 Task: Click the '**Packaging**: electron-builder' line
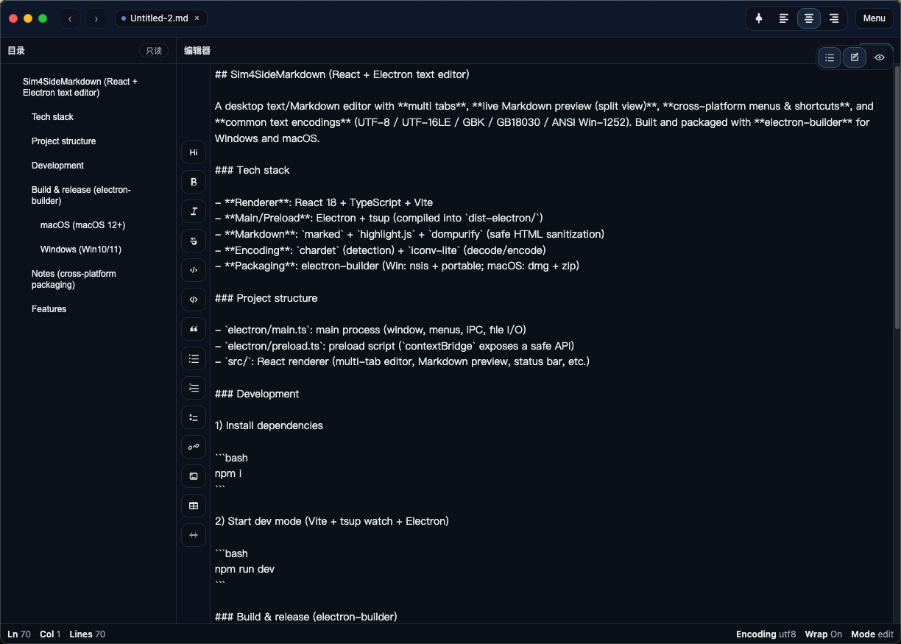tap(397, 266)
